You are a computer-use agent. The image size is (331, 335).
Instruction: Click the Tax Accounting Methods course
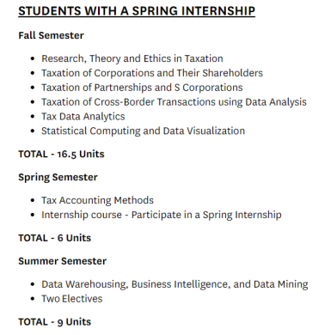(97, 200)
